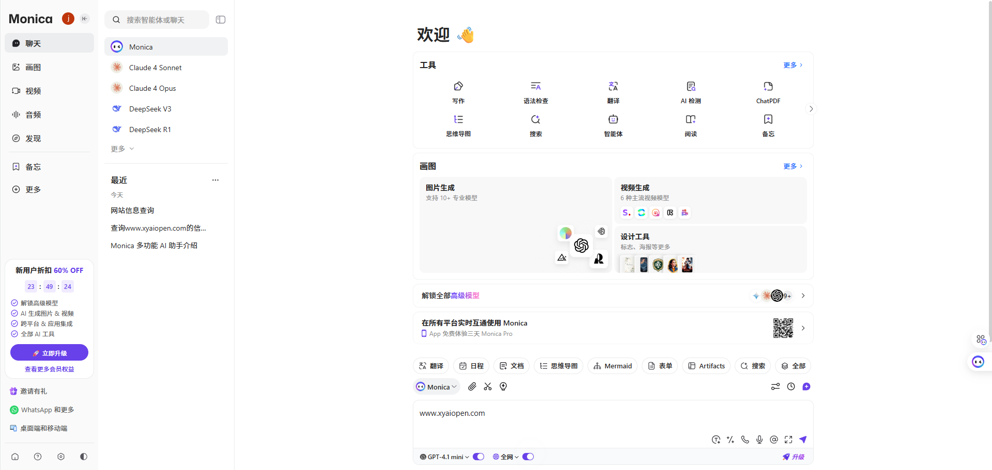
Task: Open the 搜索 tool in the tools grid
Action: pyautogui.click(x=536, y=125)
